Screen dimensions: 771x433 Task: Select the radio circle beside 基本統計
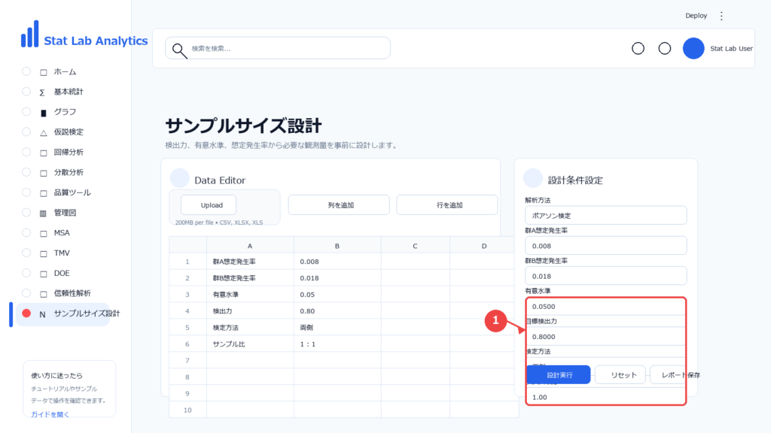click(26, 92)
